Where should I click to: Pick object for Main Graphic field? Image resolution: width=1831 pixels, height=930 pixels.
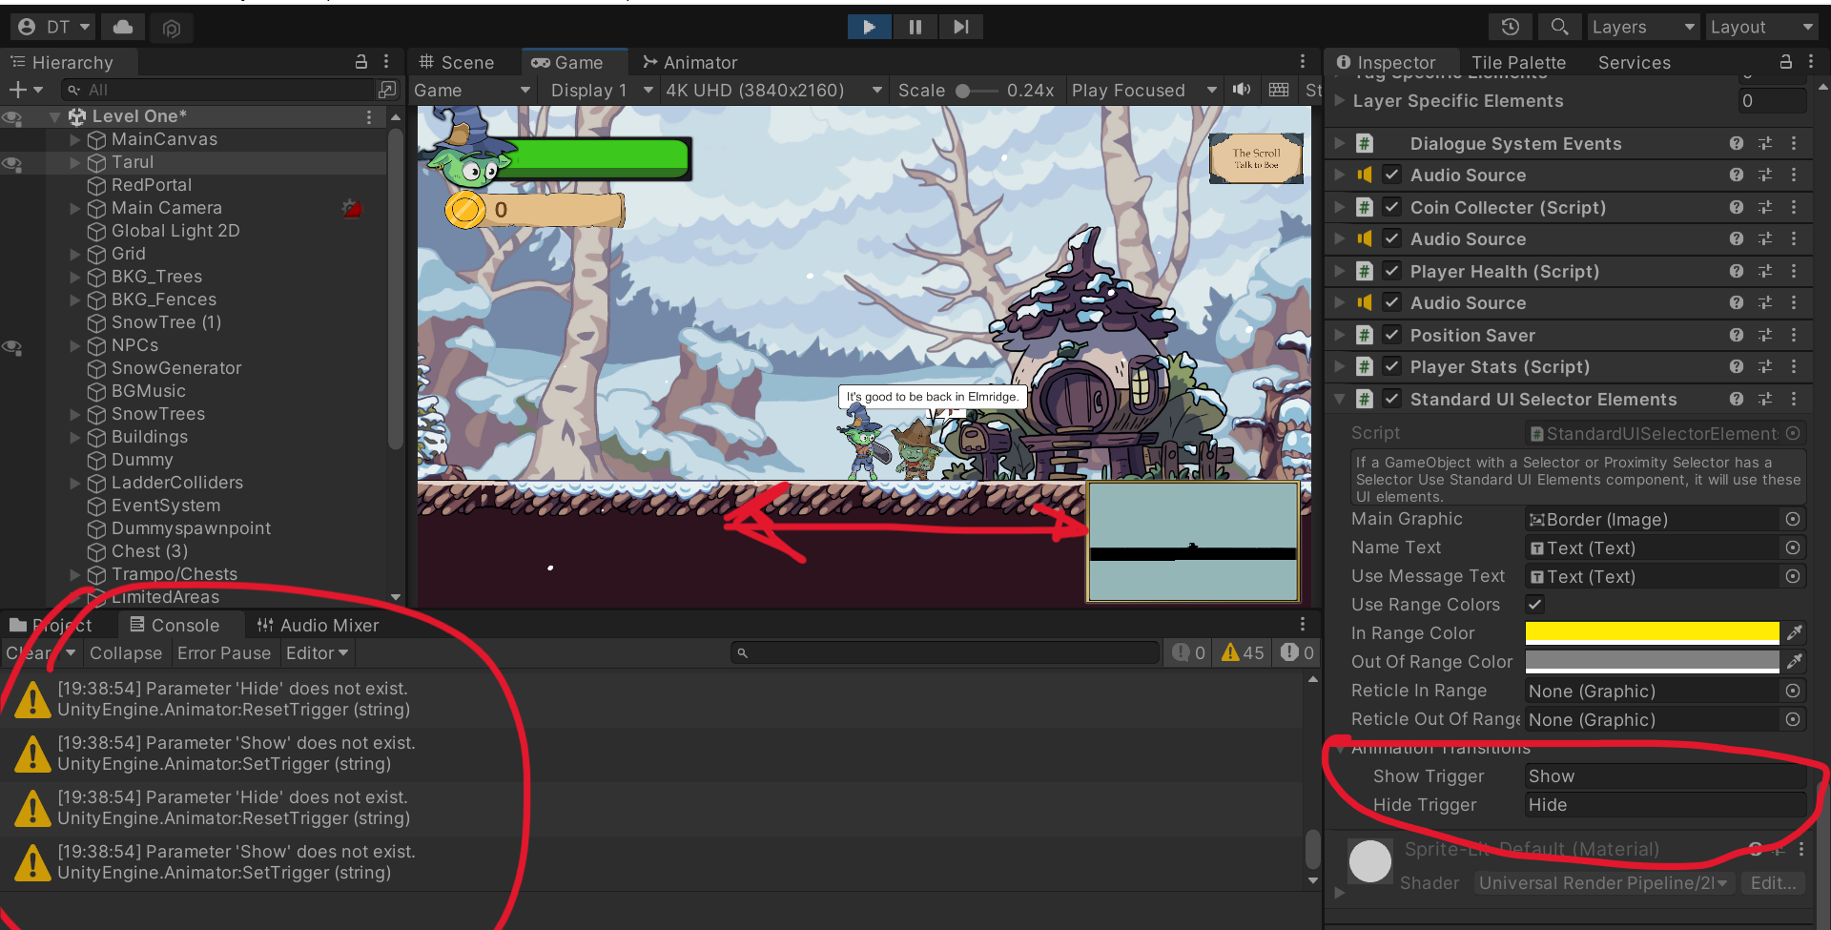1793,519
